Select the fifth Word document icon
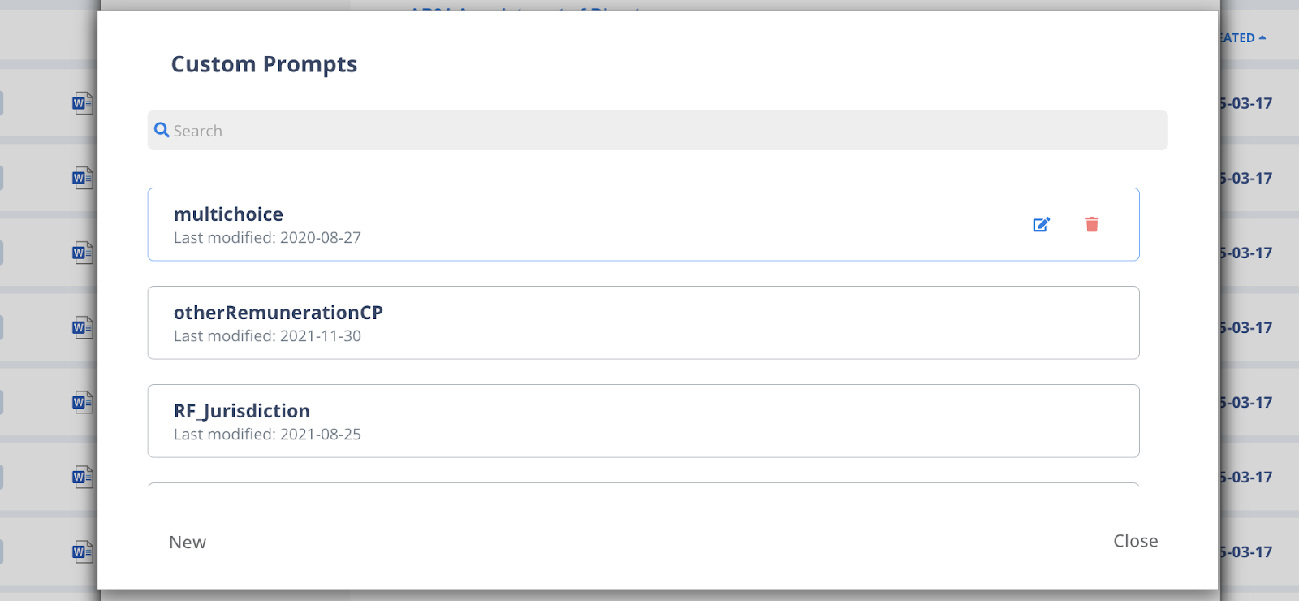The width and height of the screenshot is (1299, 601). 82,402
